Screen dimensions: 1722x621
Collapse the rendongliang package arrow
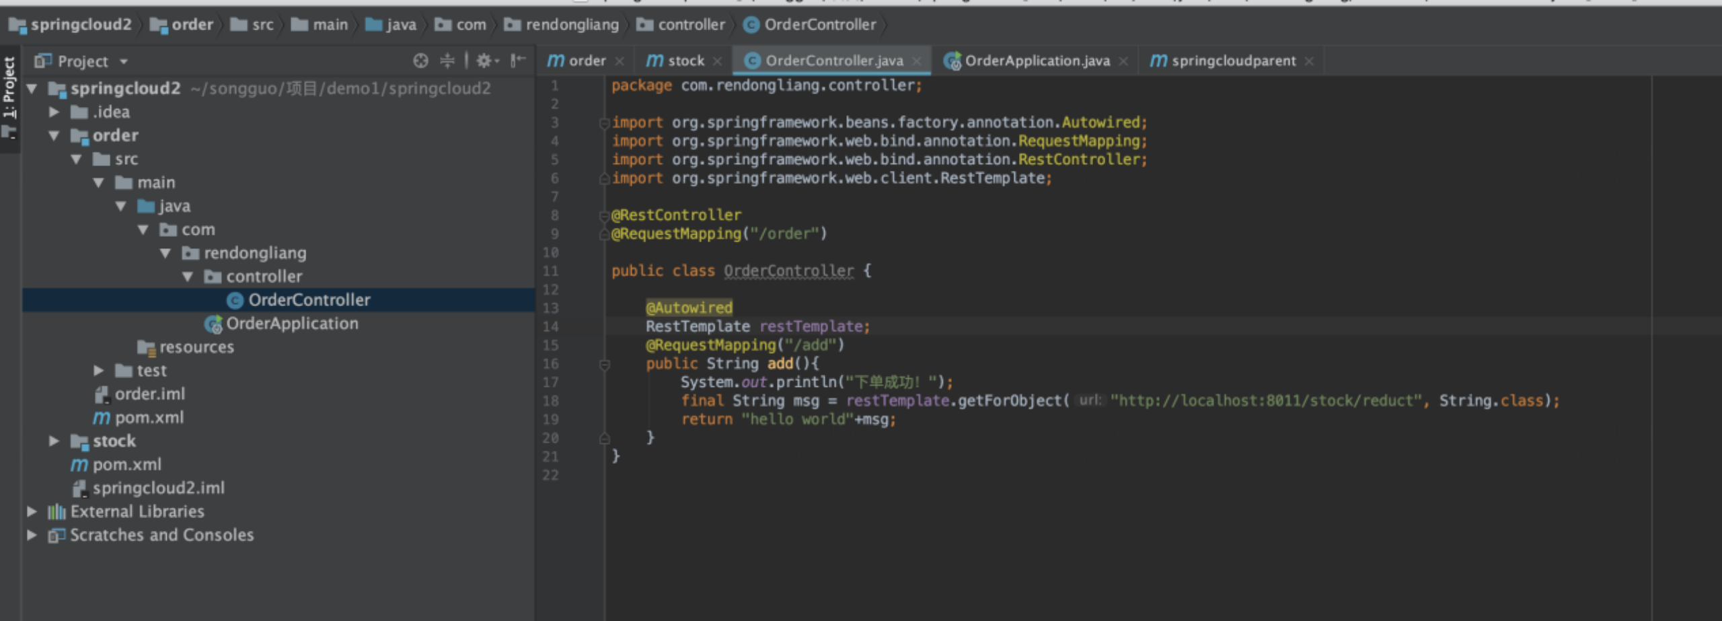[x=165, y=253]
